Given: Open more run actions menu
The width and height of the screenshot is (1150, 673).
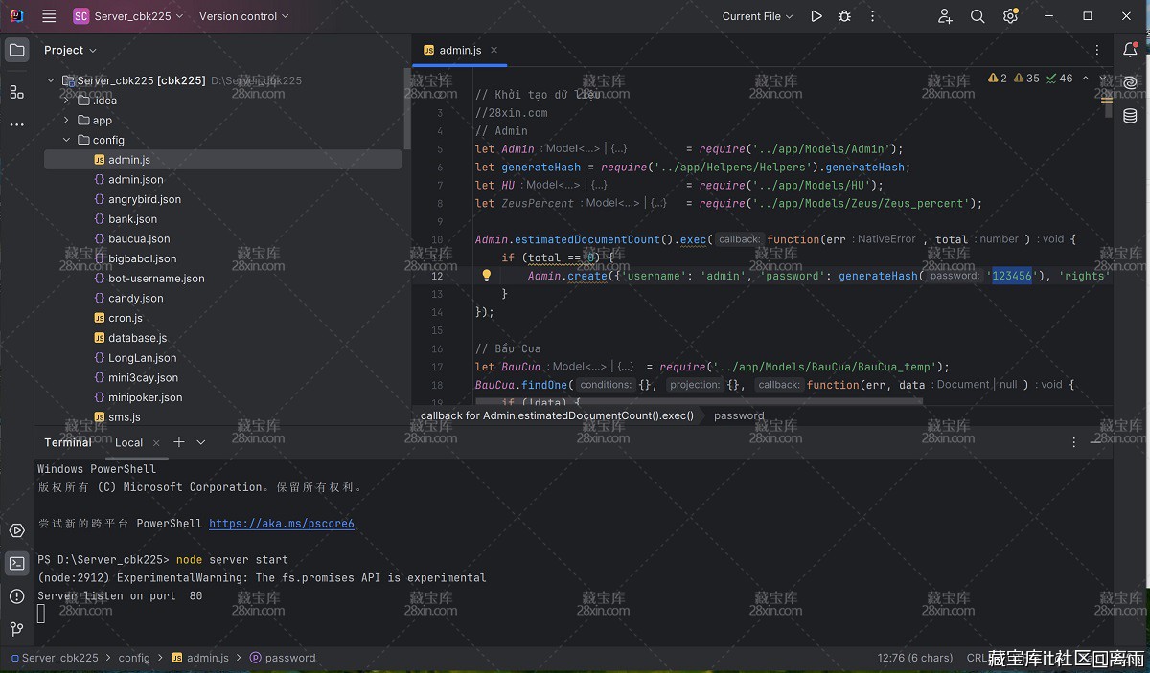Looking at the screenshot, I should 872,16.
